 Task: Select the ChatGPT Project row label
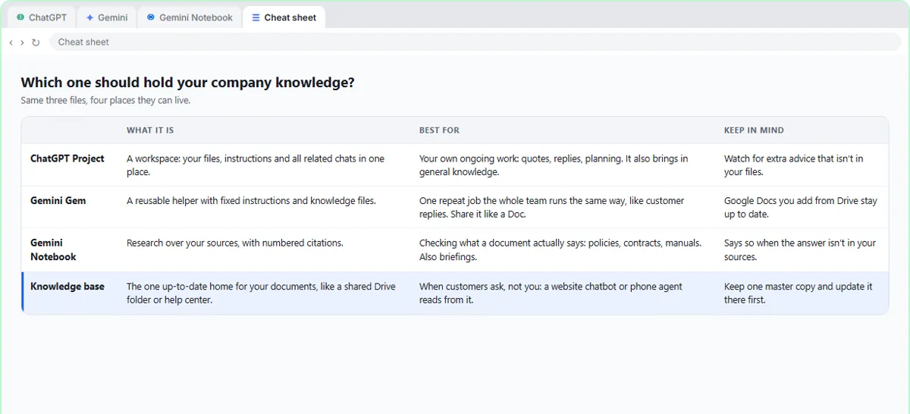[67, 158]
